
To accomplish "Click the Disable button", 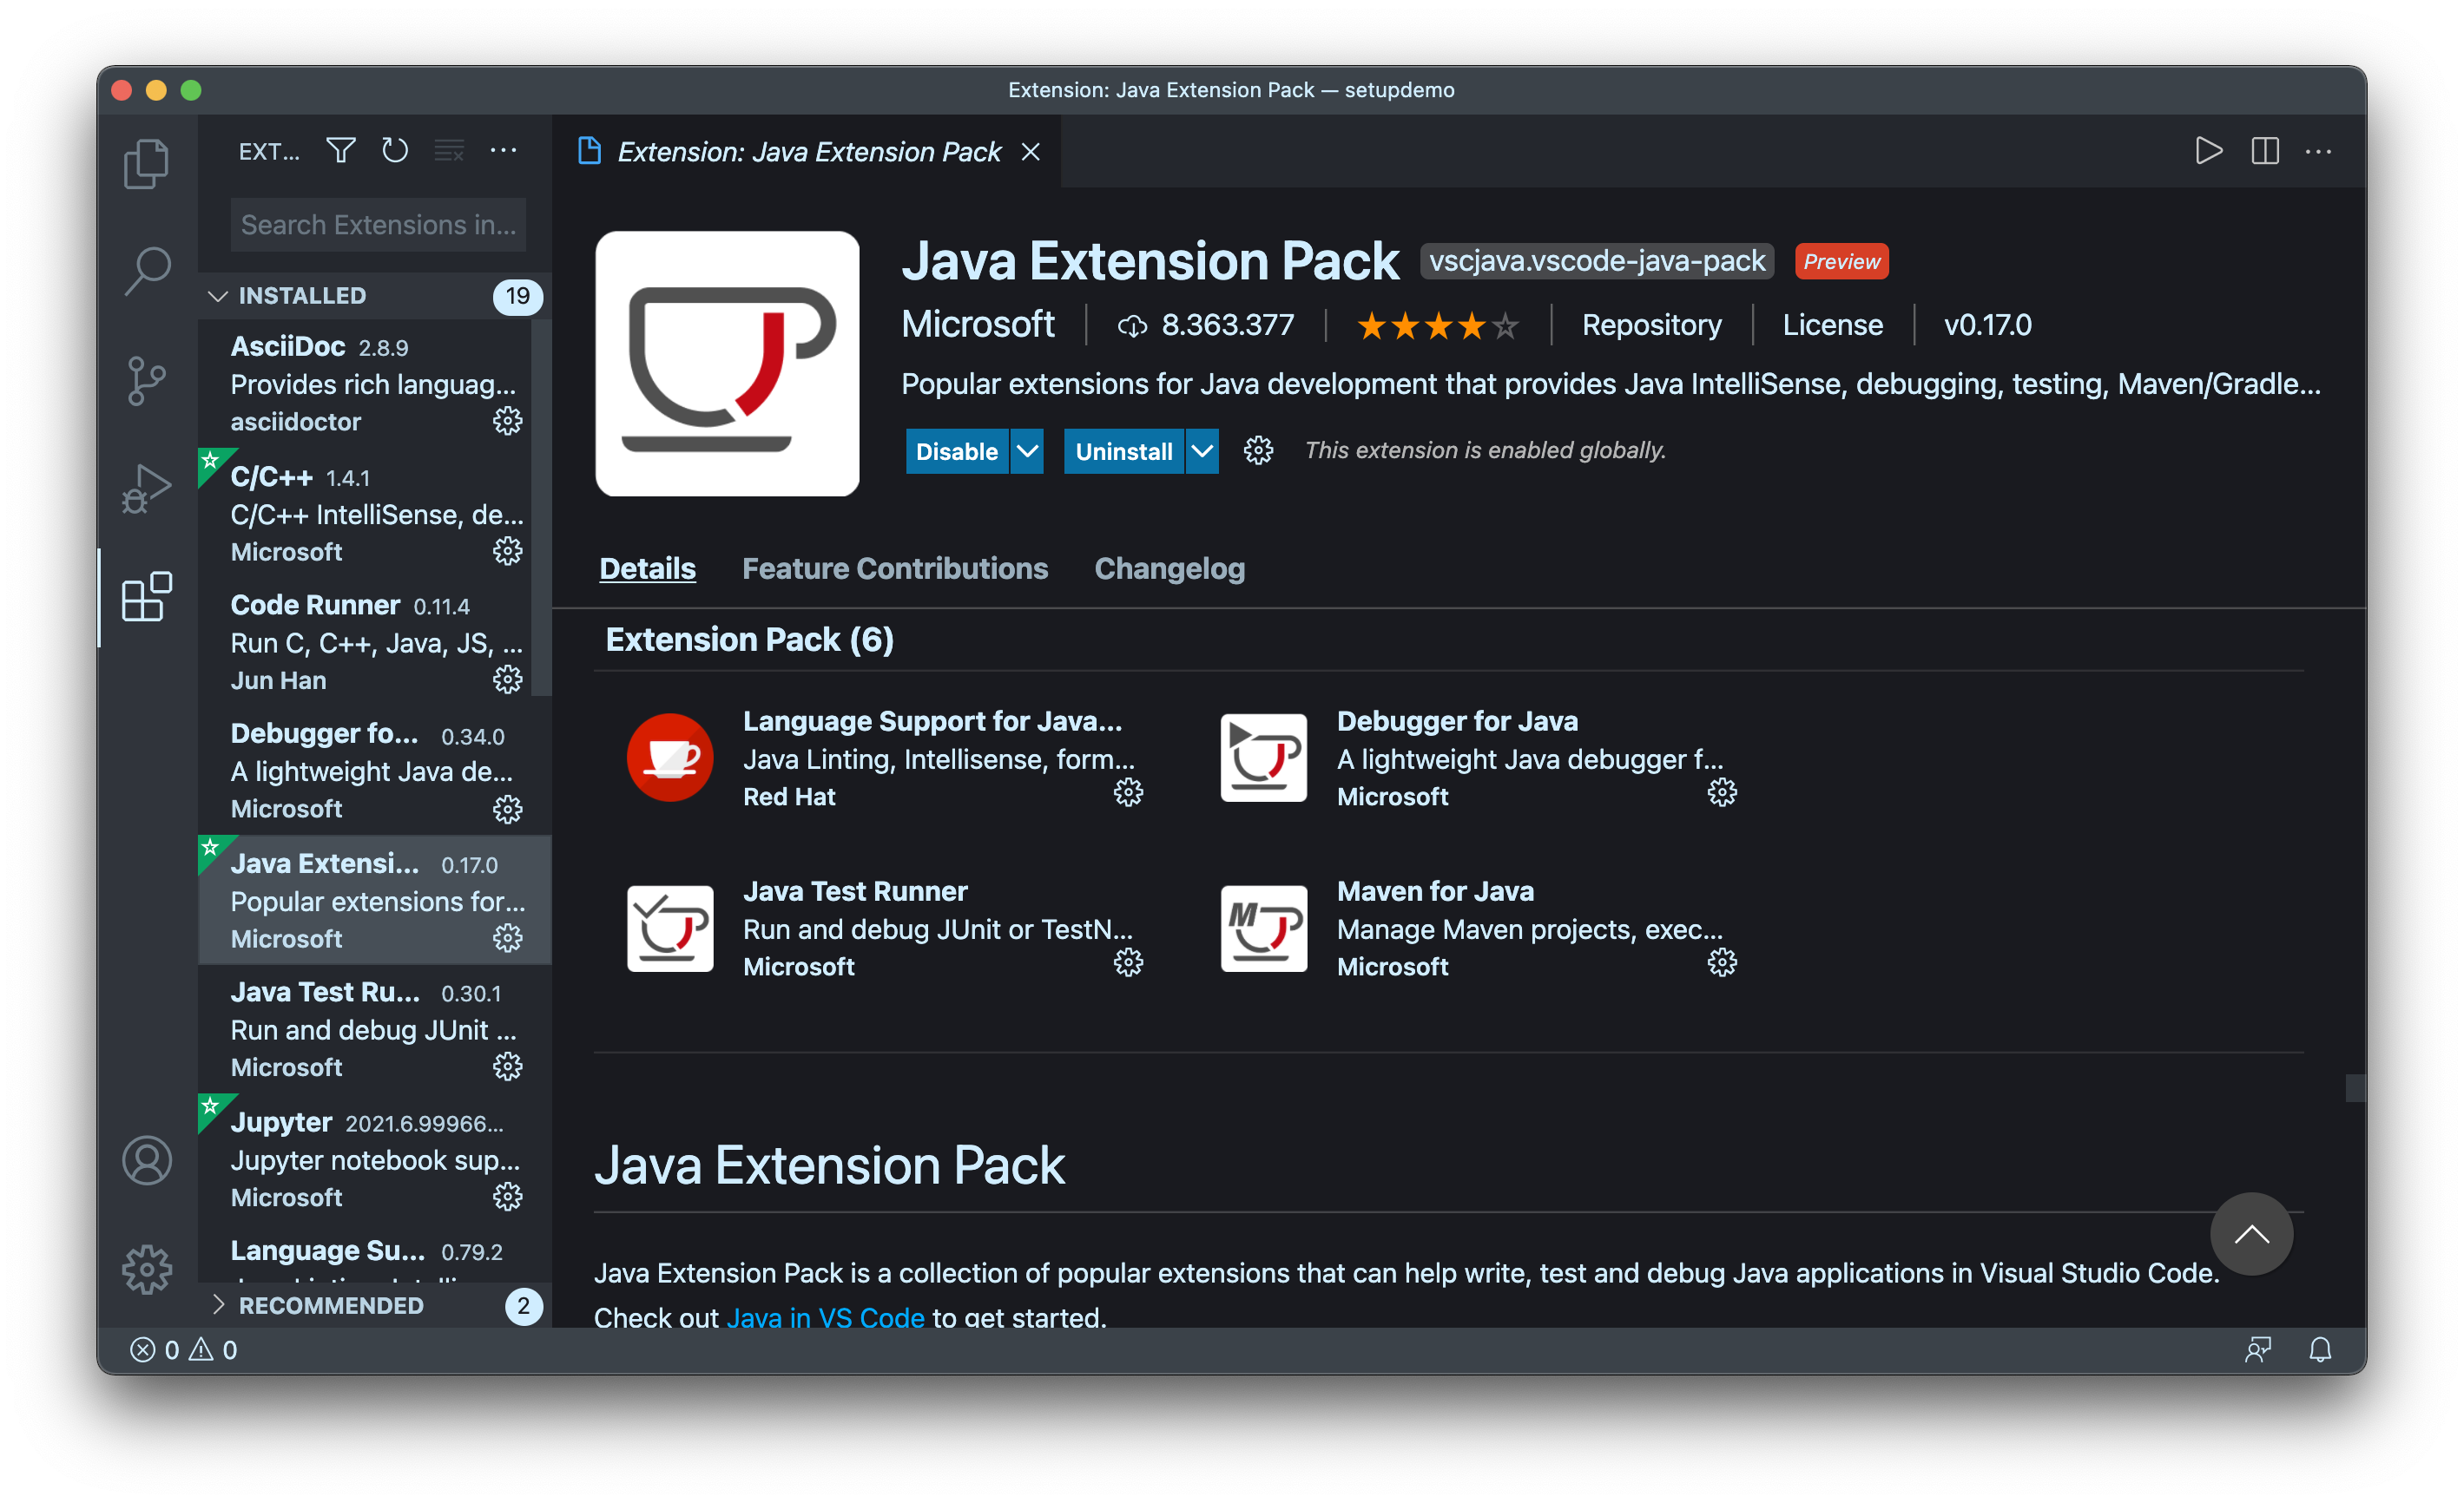I will (957, 450).
